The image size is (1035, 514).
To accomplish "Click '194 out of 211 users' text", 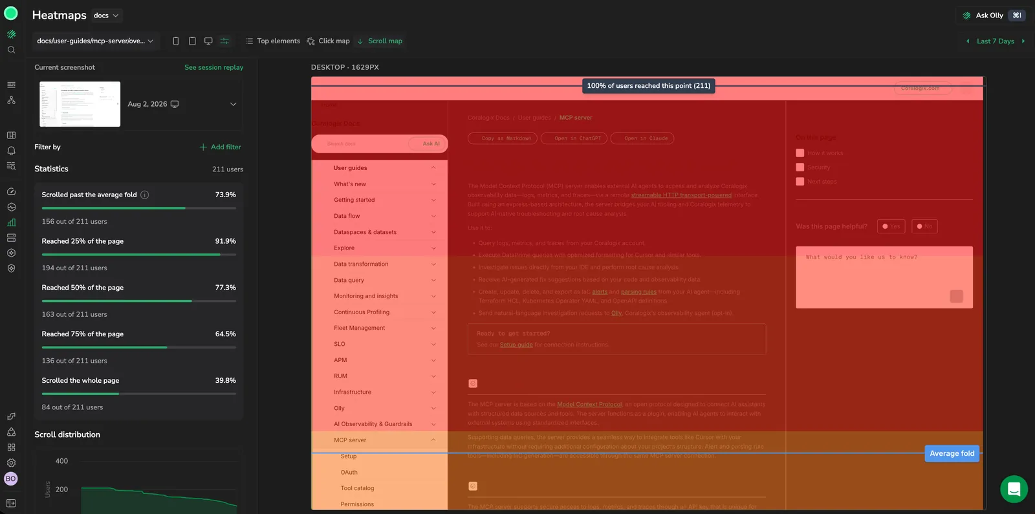I will 74,268.
